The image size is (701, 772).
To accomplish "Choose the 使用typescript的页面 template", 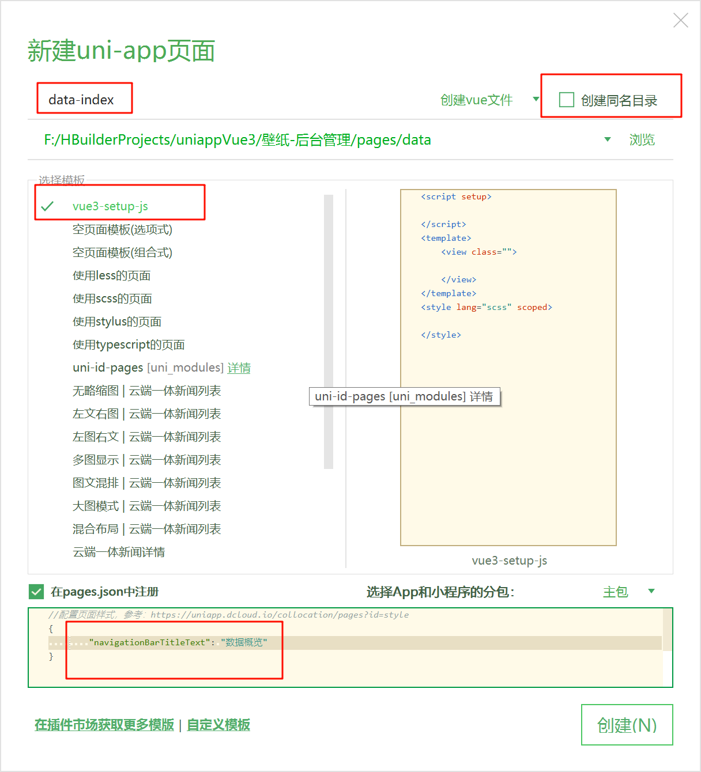I will (129, 345).
